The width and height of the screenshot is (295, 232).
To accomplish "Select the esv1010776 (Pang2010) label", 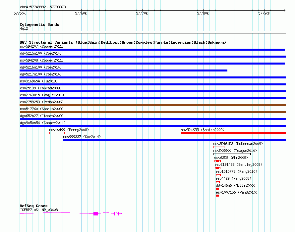I will tap(236, 171).
